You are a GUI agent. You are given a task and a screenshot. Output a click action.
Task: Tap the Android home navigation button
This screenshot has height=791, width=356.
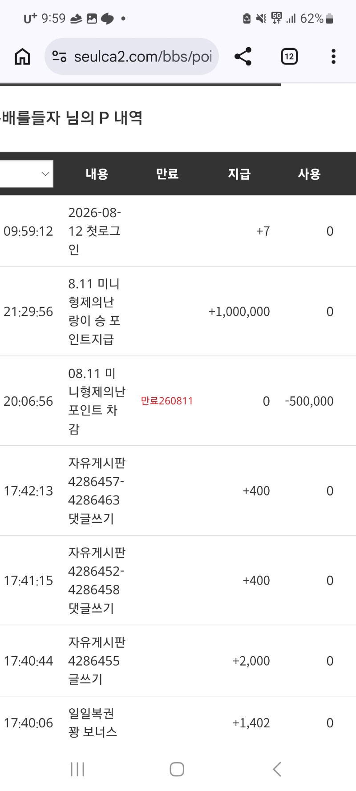pyautogui.click(x=177, y=769)
